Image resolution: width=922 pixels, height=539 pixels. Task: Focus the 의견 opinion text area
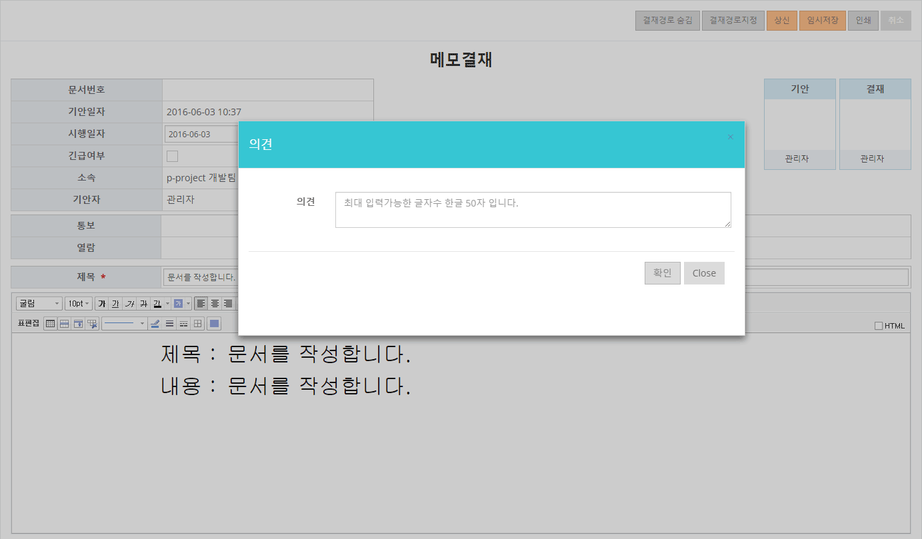point(533,210)
